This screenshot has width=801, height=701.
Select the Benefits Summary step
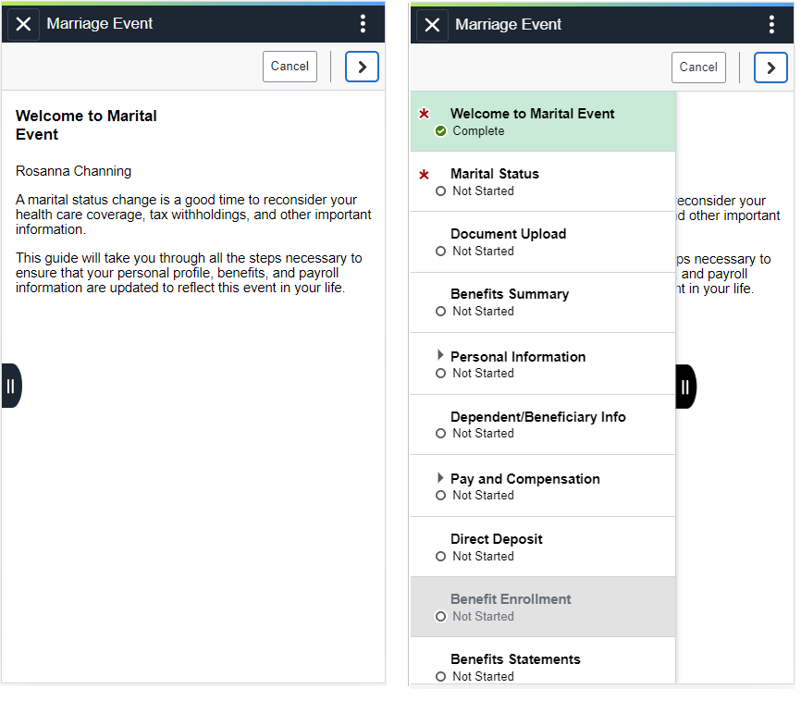[543, 302]
